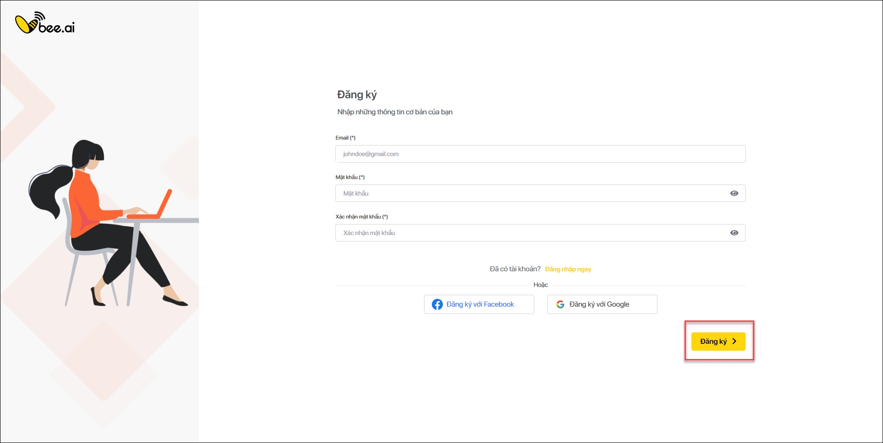The height and width of the screenshot is (443, 883).
Task: Submit with the yellow Đăng ký button
Action: (718, 341)
